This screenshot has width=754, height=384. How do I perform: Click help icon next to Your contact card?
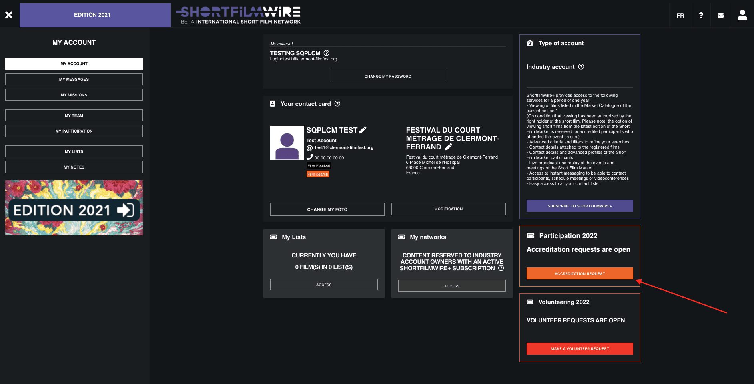tap(337, 104)
